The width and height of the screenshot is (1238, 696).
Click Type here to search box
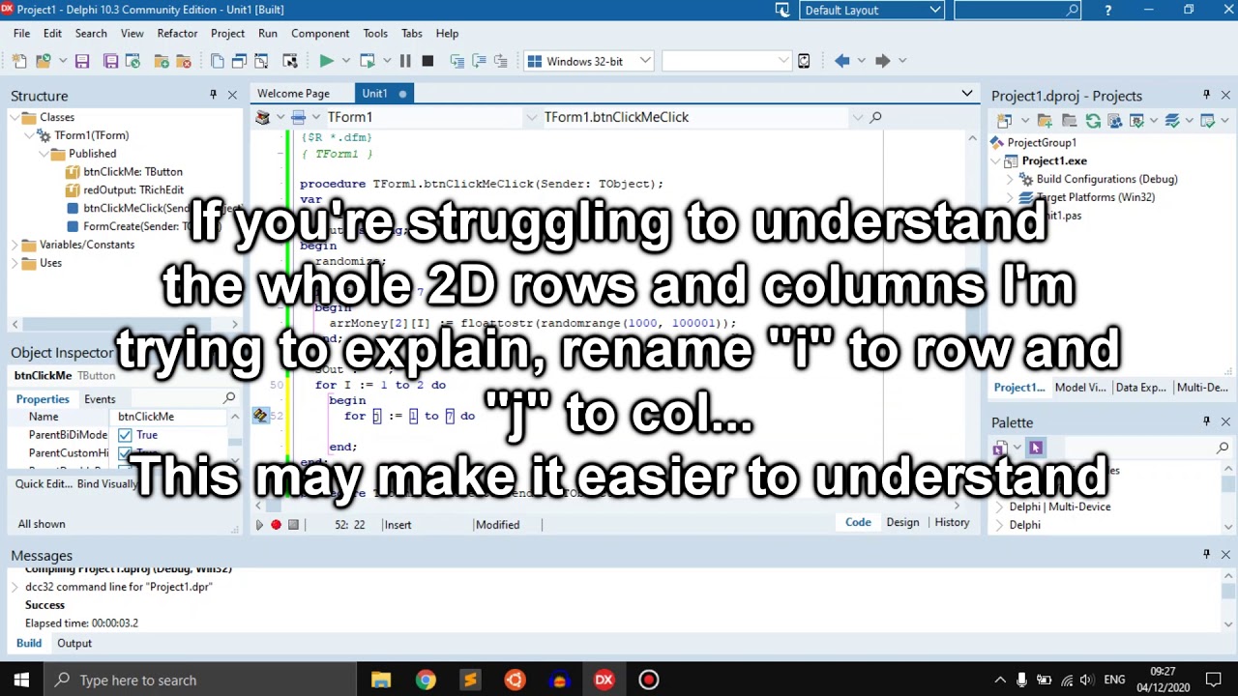[201, 680]
